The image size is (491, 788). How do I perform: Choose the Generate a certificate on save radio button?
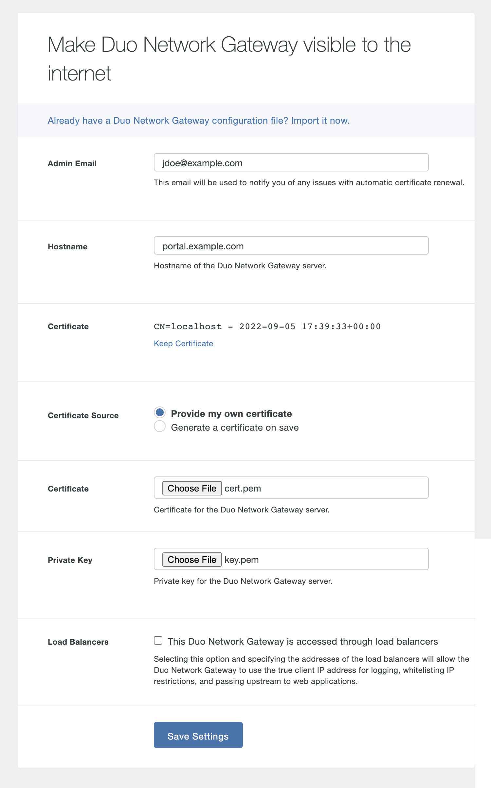[160, 426]
